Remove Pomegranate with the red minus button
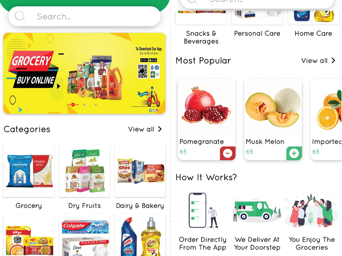The height and width of the screenshot is (256, 342). tap(227, 153)
